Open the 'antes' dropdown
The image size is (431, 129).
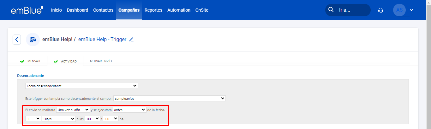pos(129,110)
